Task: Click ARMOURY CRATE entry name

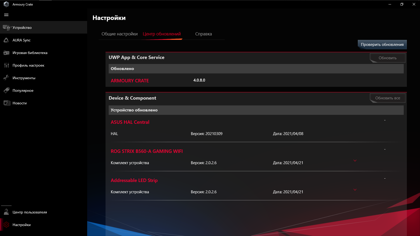Action: 130,81
